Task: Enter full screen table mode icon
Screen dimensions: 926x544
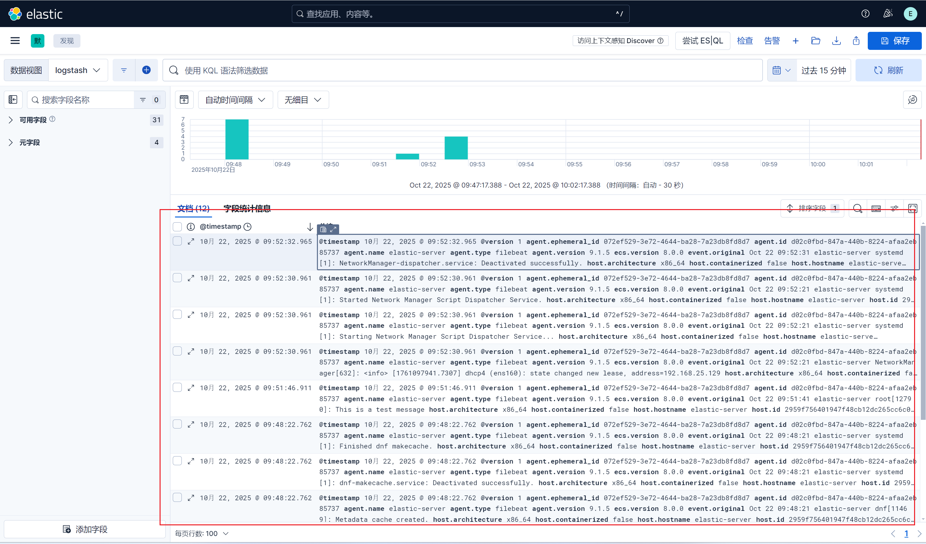Action: 912,208
